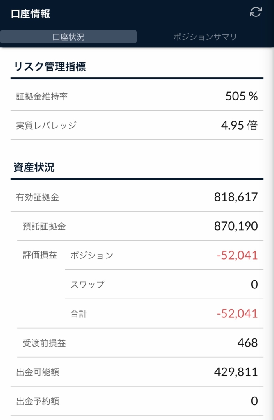The height and width of the screenshot is (420, 274).
Task: Tap the 出金予約額 row label
Action: [37, 401]
